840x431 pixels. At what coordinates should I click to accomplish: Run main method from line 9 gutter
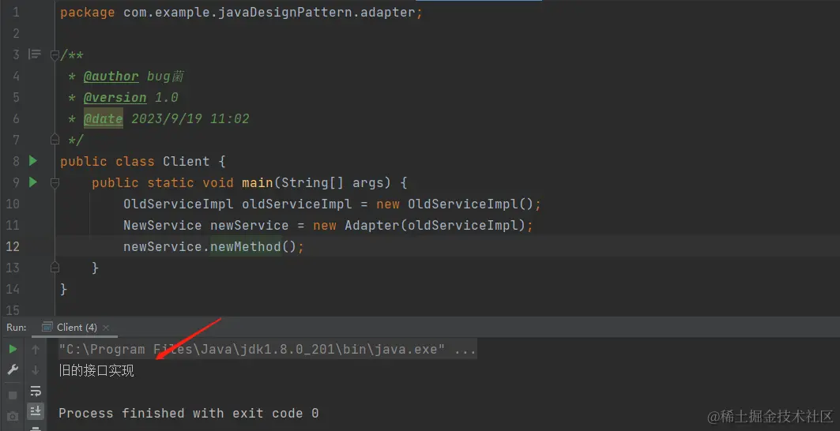tap(32, 182)
